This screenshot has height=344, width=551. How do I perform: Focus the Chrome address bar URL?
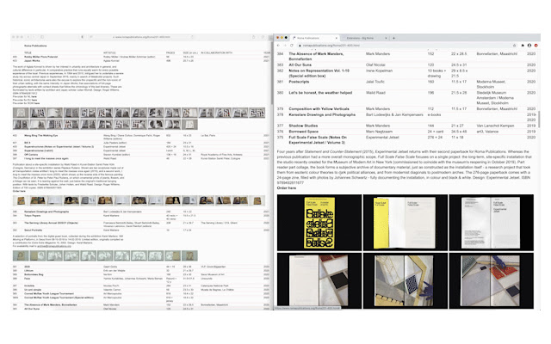(331, 46)
